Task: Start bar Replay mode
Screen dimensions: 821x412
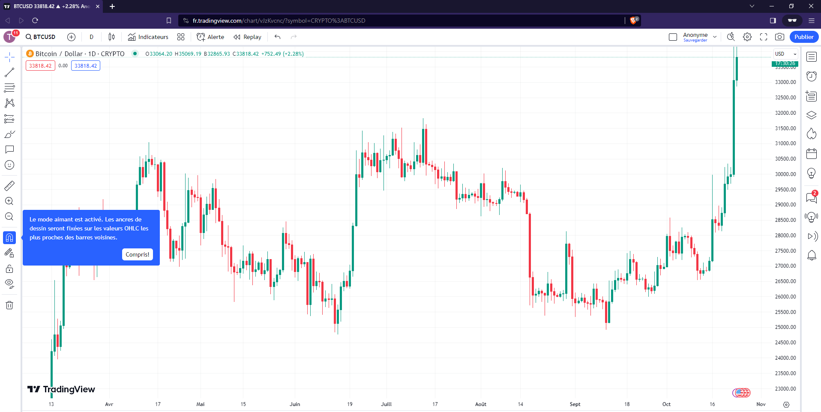Action: coord(247,37)
